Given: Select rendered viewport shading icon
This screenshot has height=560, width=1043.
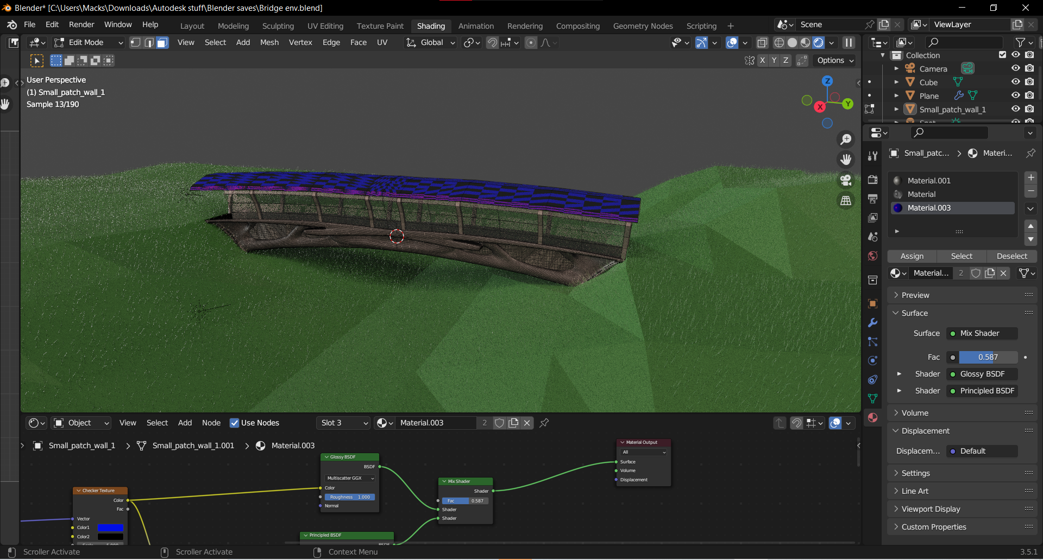Looking at the screenshot, I should 819,42.
